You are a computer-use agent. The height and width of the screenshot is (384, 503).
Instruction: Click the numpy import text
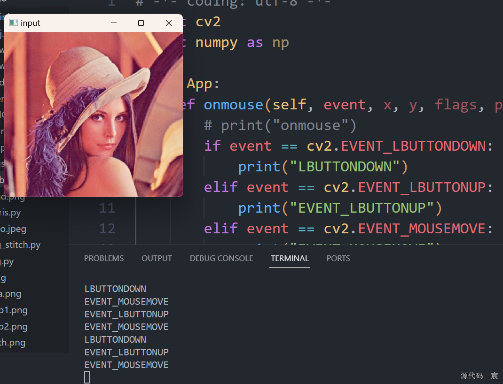(217, 43)
